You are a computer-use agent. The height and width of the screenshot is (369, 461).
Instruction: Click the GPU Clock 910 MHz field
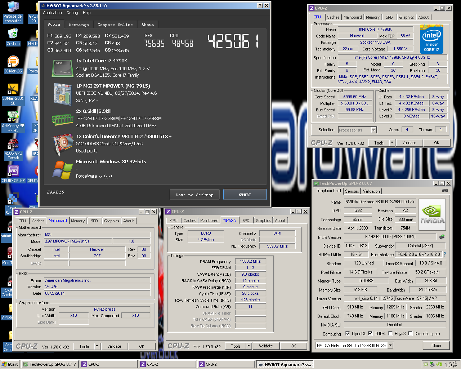tap(355, 307)
